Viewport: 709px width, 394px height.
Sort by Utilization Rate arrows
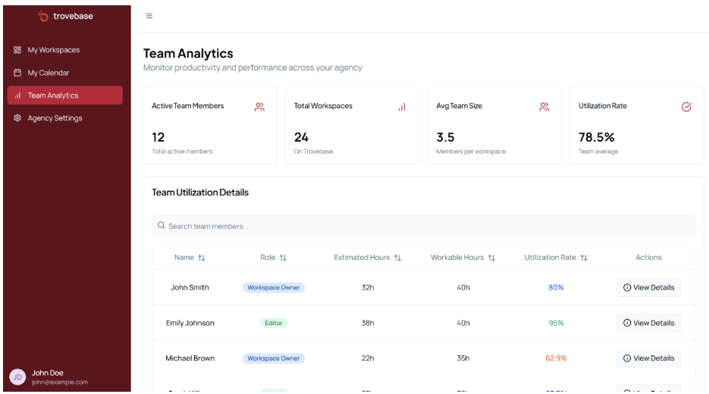tap(584, 258)
